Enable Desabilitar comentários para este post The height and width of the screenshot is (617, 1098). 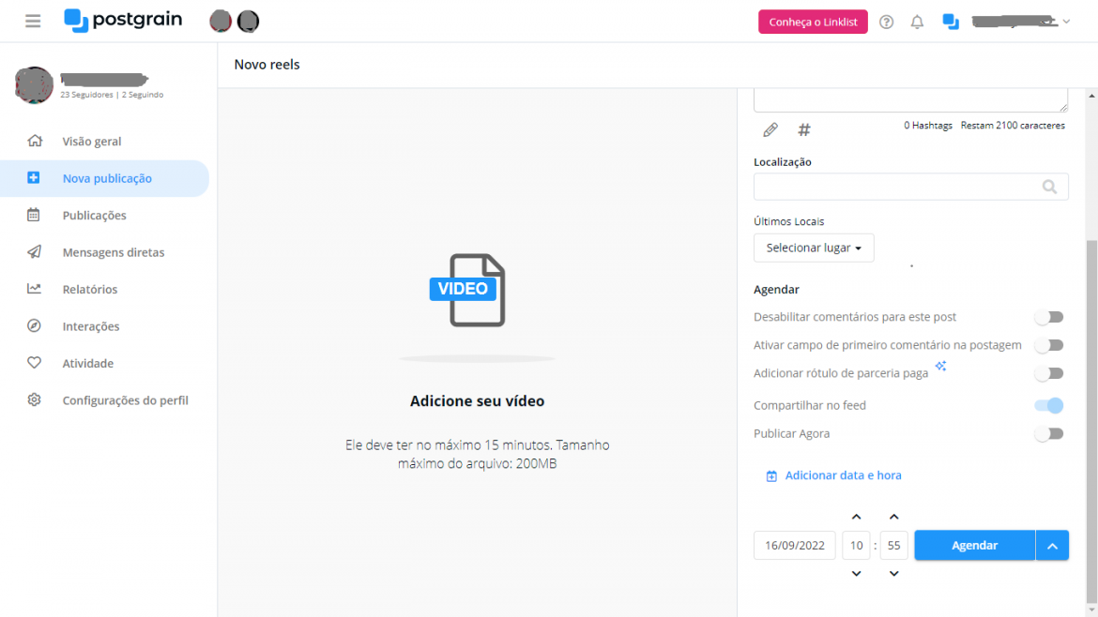pyautogui.click(x=1048, y=317)
